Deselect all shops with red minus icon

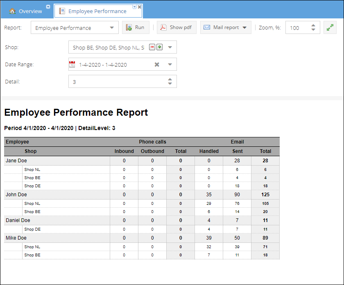tap(152, 47)
